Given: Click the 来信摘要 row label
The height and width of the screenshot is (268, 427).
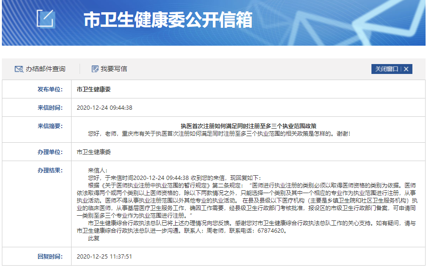Looking at the screenshot, I should click(x=50, y=126).
